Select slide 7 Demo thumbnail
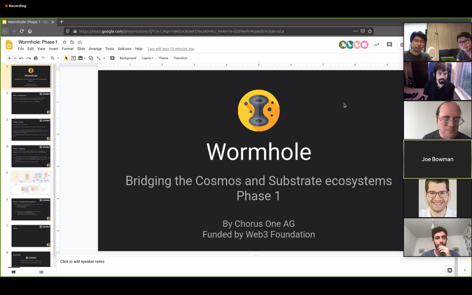472x295 pixels. 31,236
